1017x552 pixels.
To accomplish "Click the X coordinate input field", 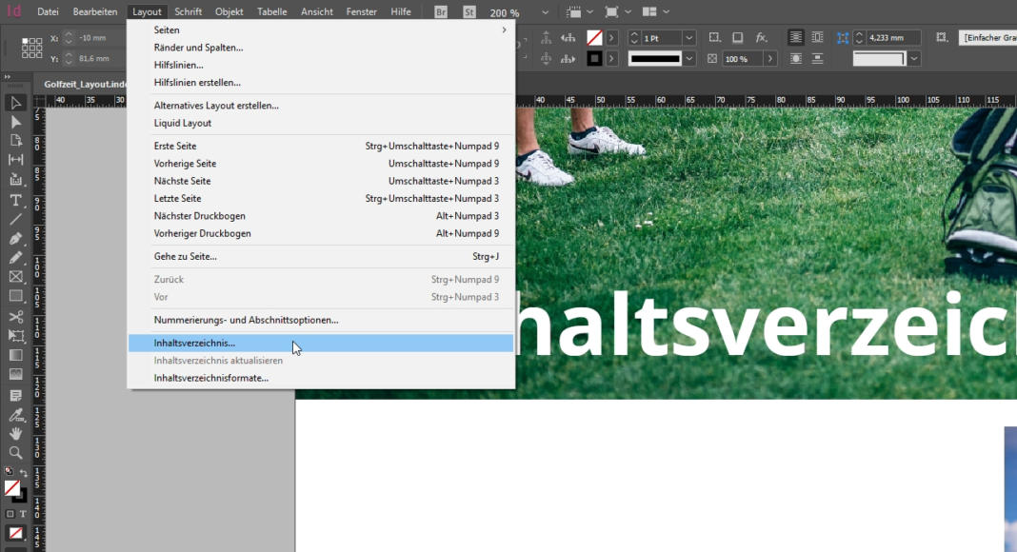I will click(92, 38).
